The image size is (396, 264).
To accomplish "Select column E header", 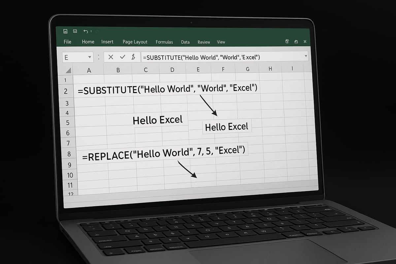I will (x=198, y=69).
